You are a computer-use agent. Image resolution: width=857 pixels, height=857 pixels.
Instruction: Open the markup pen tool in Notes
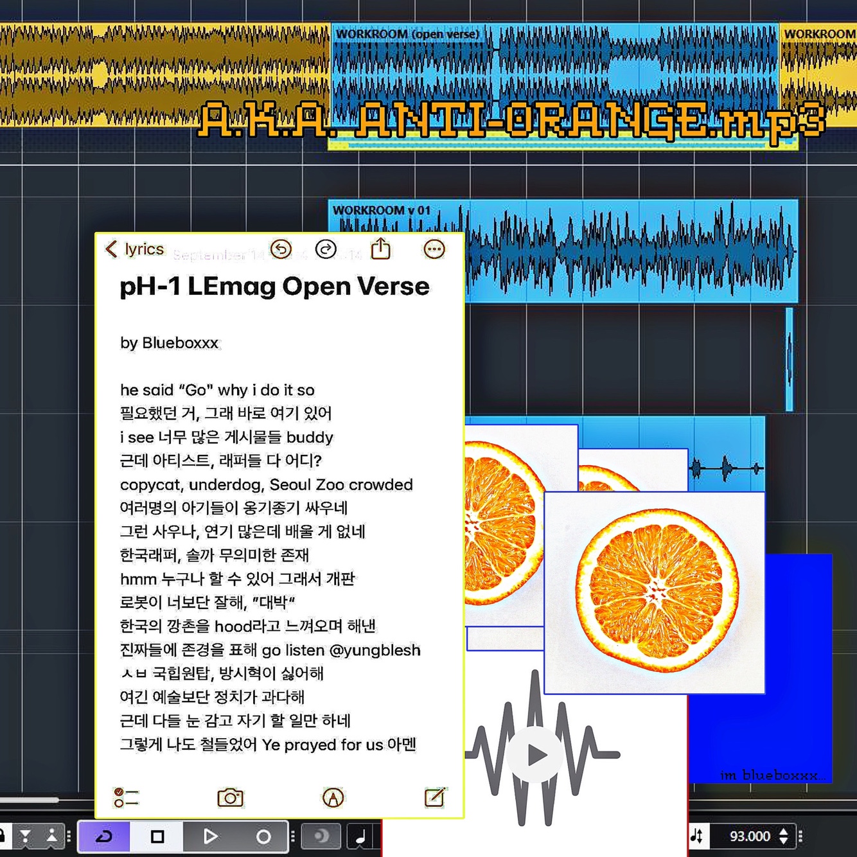(x=333, y=797)
